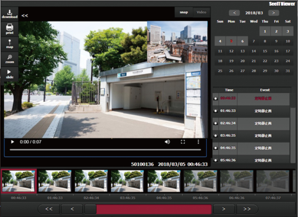Open thumbnail labeled 02:46:34
This screenshot has width=298, height=217.
[x=91, y=181]
